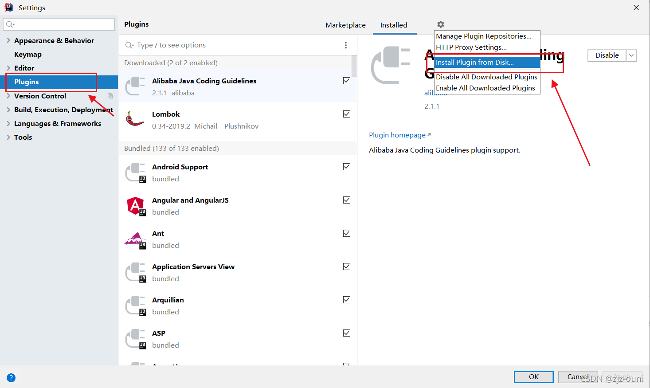Click the Angular and AngularJS logo icon
Viewport: 650px width, 388px height.
[136, 206]
